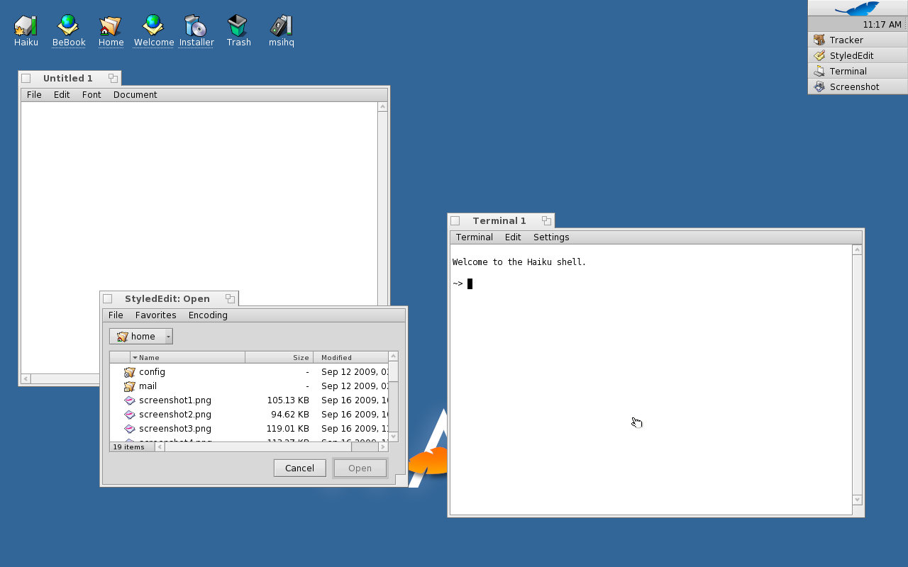This screenshot has height=567, width=908.
Task: Open the Font menu in StyledEdit
Action: [92, 95]
